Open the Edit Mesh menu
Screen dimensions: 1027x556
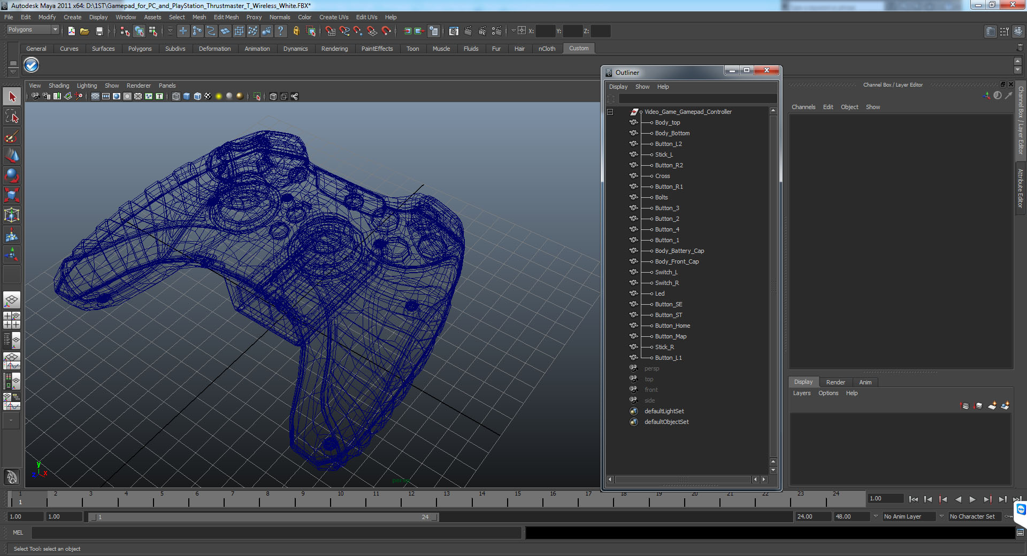226,17
